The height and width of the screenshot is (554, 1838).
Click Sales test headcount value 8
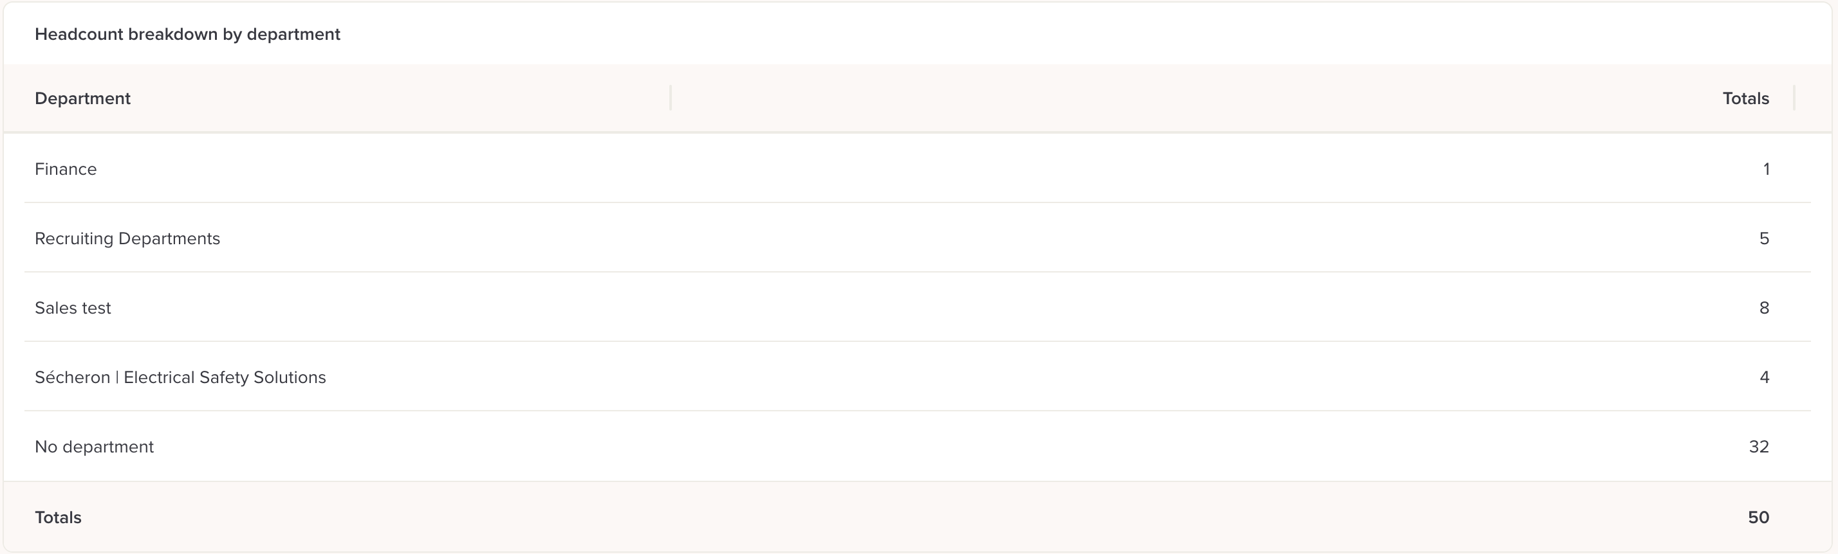tap(1764, 307)
